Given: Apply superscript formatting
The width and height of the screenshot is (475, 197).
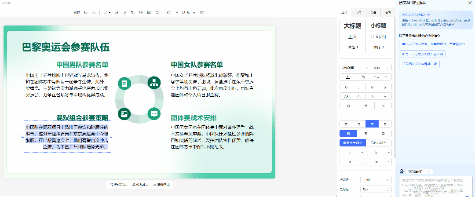Looking at the screenshot, I should coord(346,96).
